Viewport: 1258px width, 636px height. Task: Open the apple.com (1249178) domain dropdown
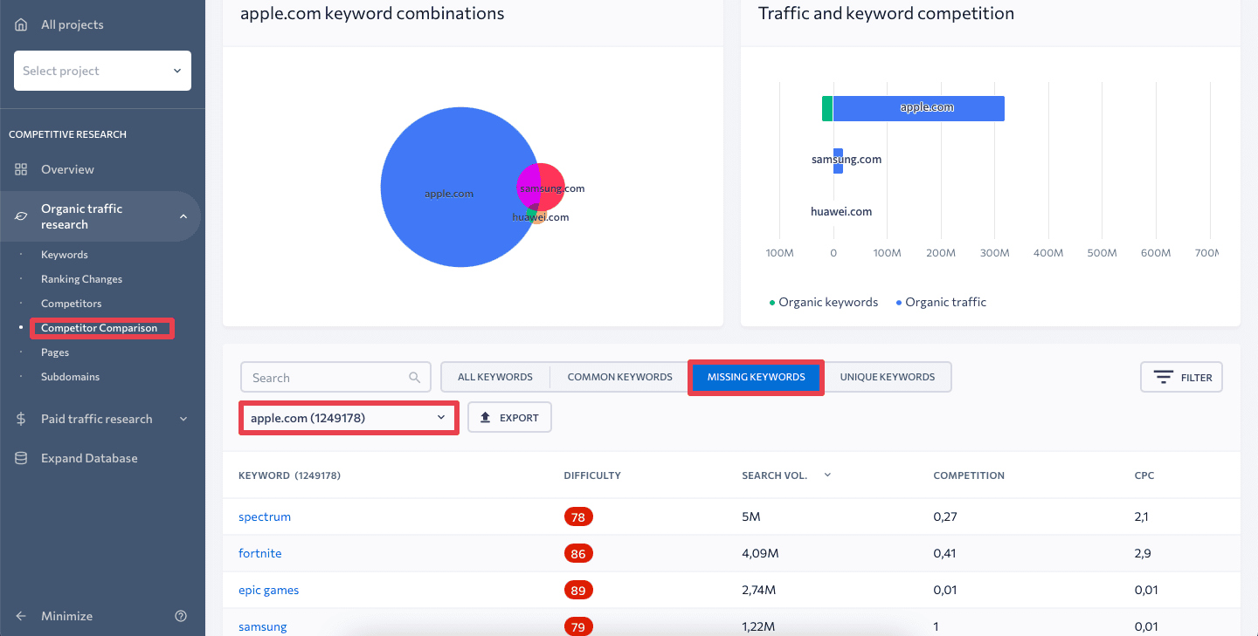click(349, 418)
